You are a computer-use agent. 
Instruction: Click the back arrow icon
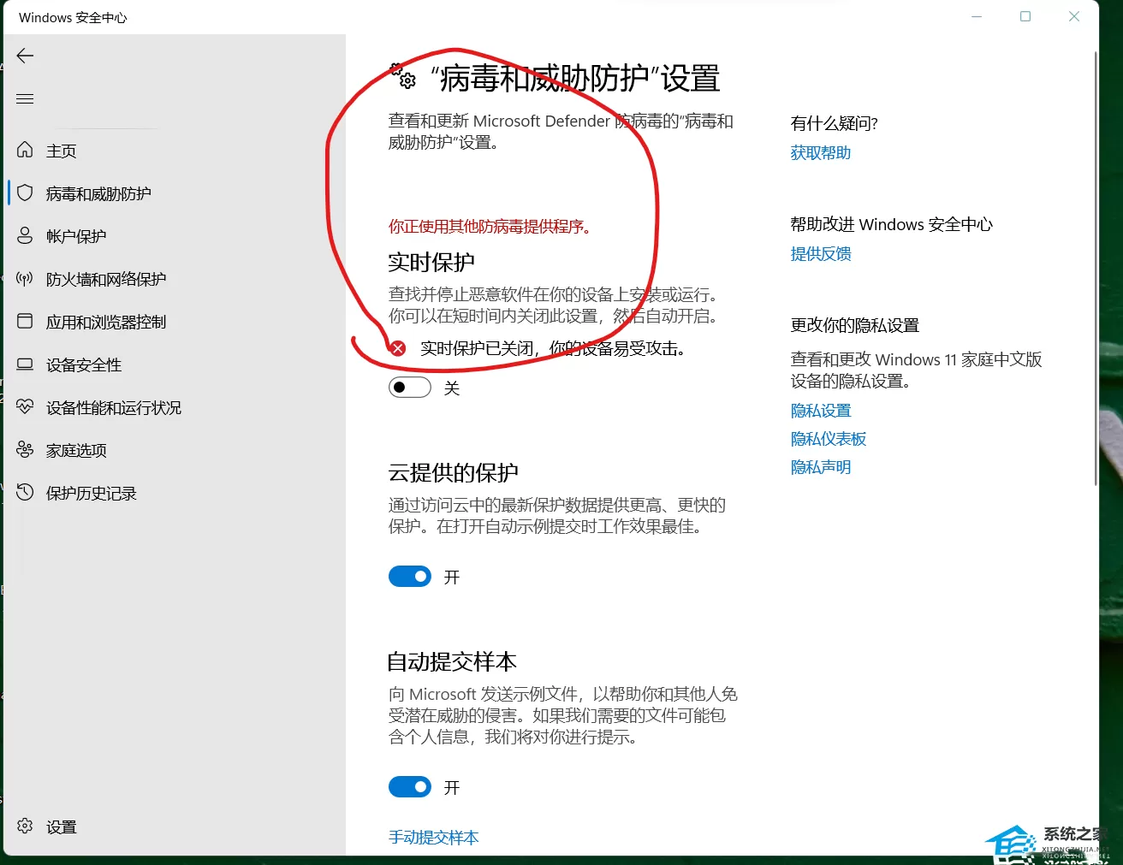25,56
